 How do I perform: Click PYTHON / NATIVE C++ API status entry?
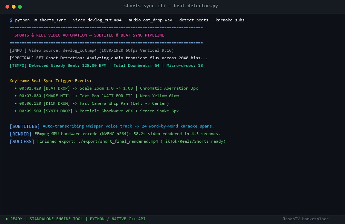[118, 219]
